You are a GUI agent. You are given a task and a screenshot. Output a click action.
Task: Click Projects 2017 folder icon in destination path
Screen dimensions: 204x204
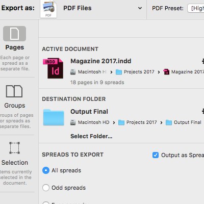coord(121,122)
